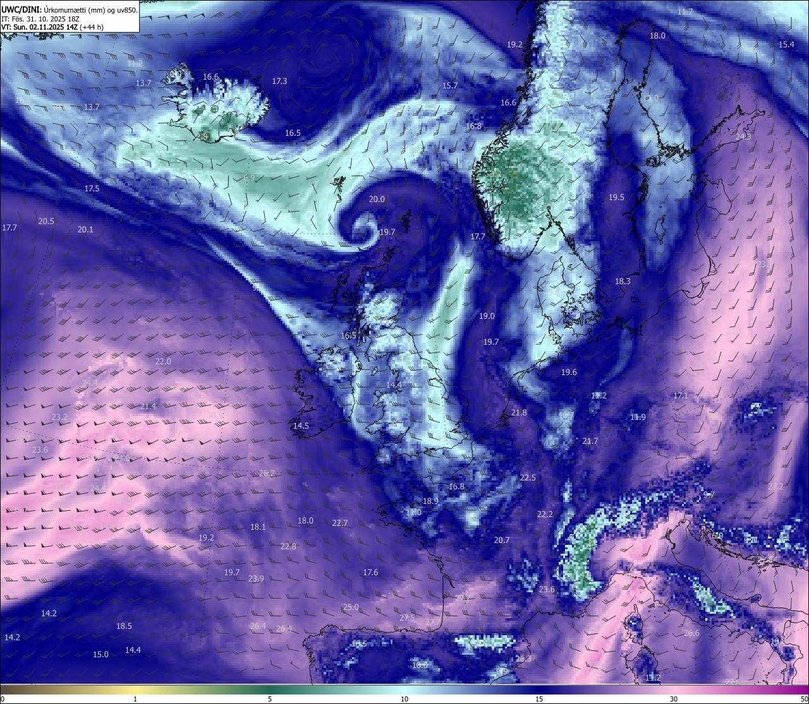Viewport: 809px width, 704px height.
Task: Click the '(+44 h)' forecast offset text
Action: tap(92, 27)
